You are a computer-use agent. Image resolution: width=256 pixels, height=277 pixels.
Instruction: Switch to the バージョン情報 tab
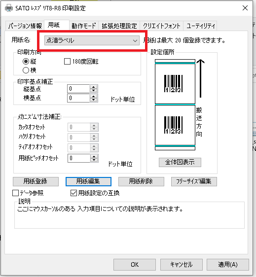click(25, 26)
